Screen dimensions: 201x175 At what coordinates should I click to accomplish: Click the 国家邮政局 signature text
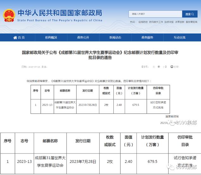click(172, 116)
